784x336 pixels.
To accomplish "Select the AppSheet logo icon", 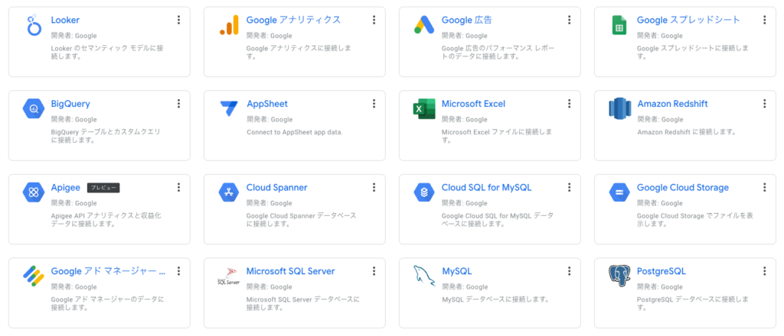I will 229,109.
